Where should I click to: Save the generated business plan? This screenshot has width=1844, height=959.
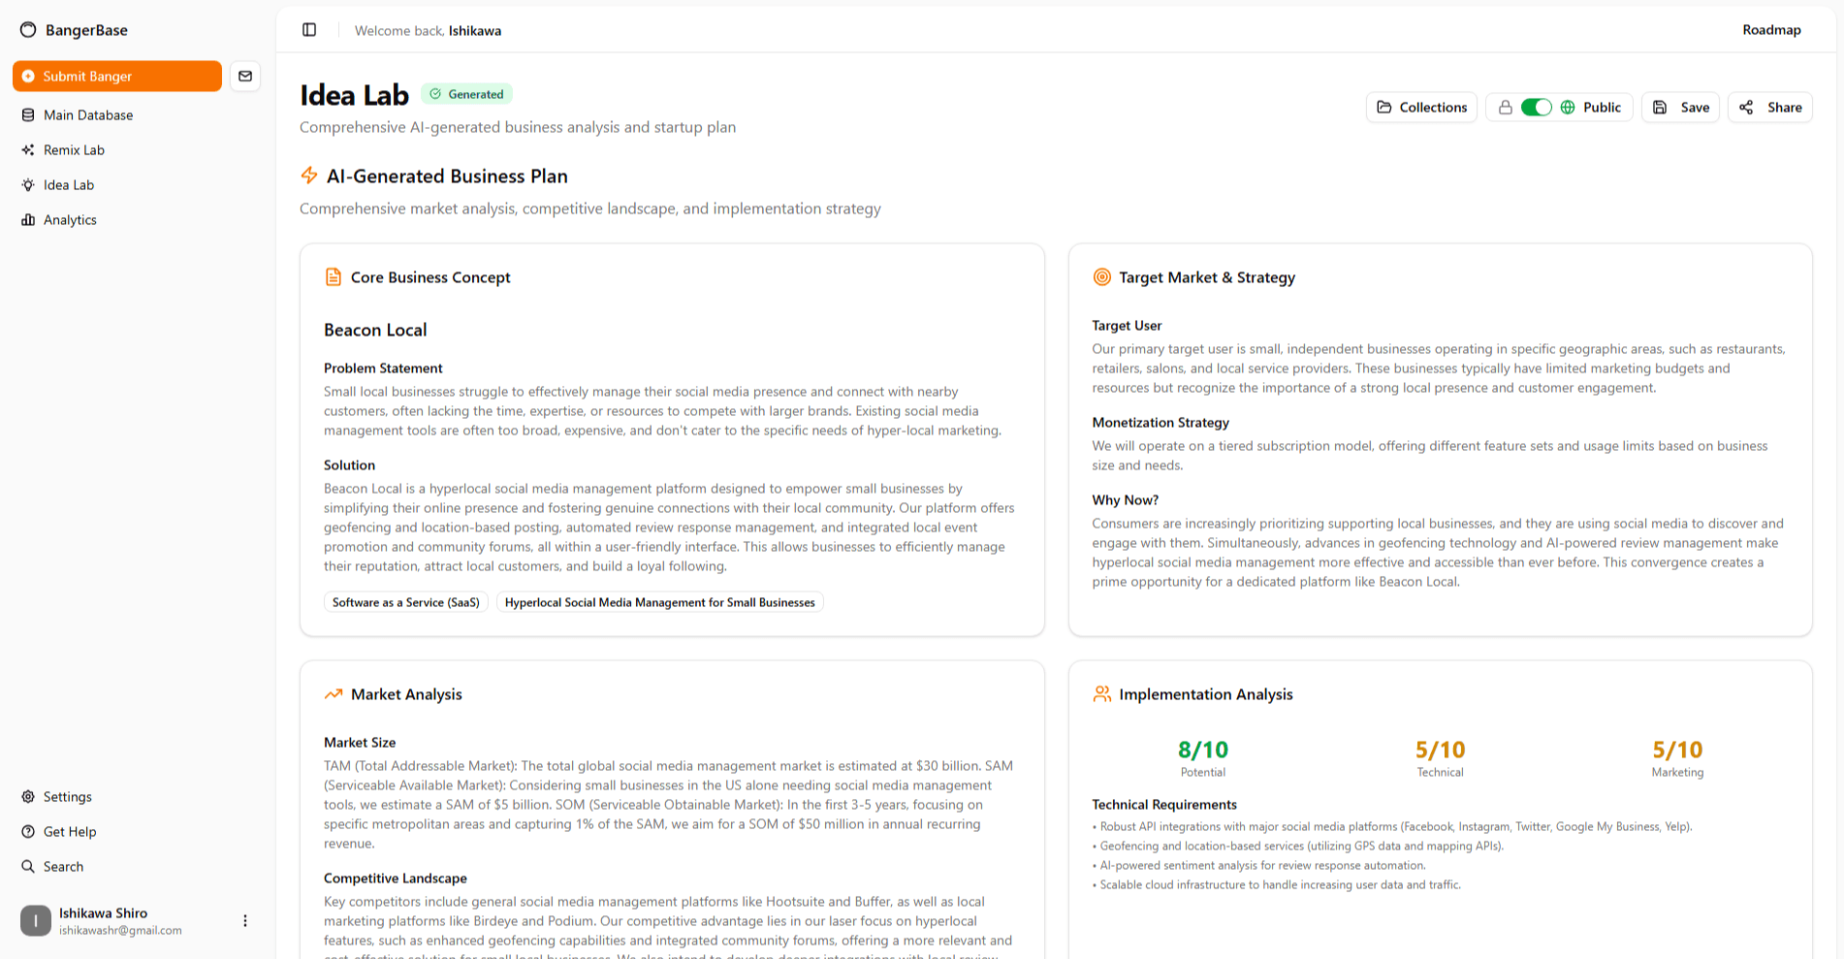1680,107
